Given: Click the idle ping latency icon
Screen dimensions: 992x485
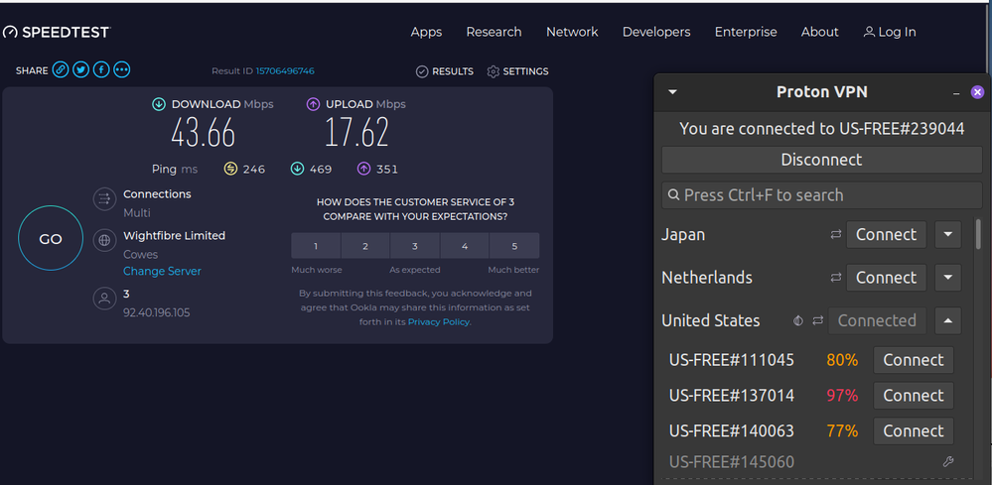Looking at the screenshot, I should (x=230, y=169).
